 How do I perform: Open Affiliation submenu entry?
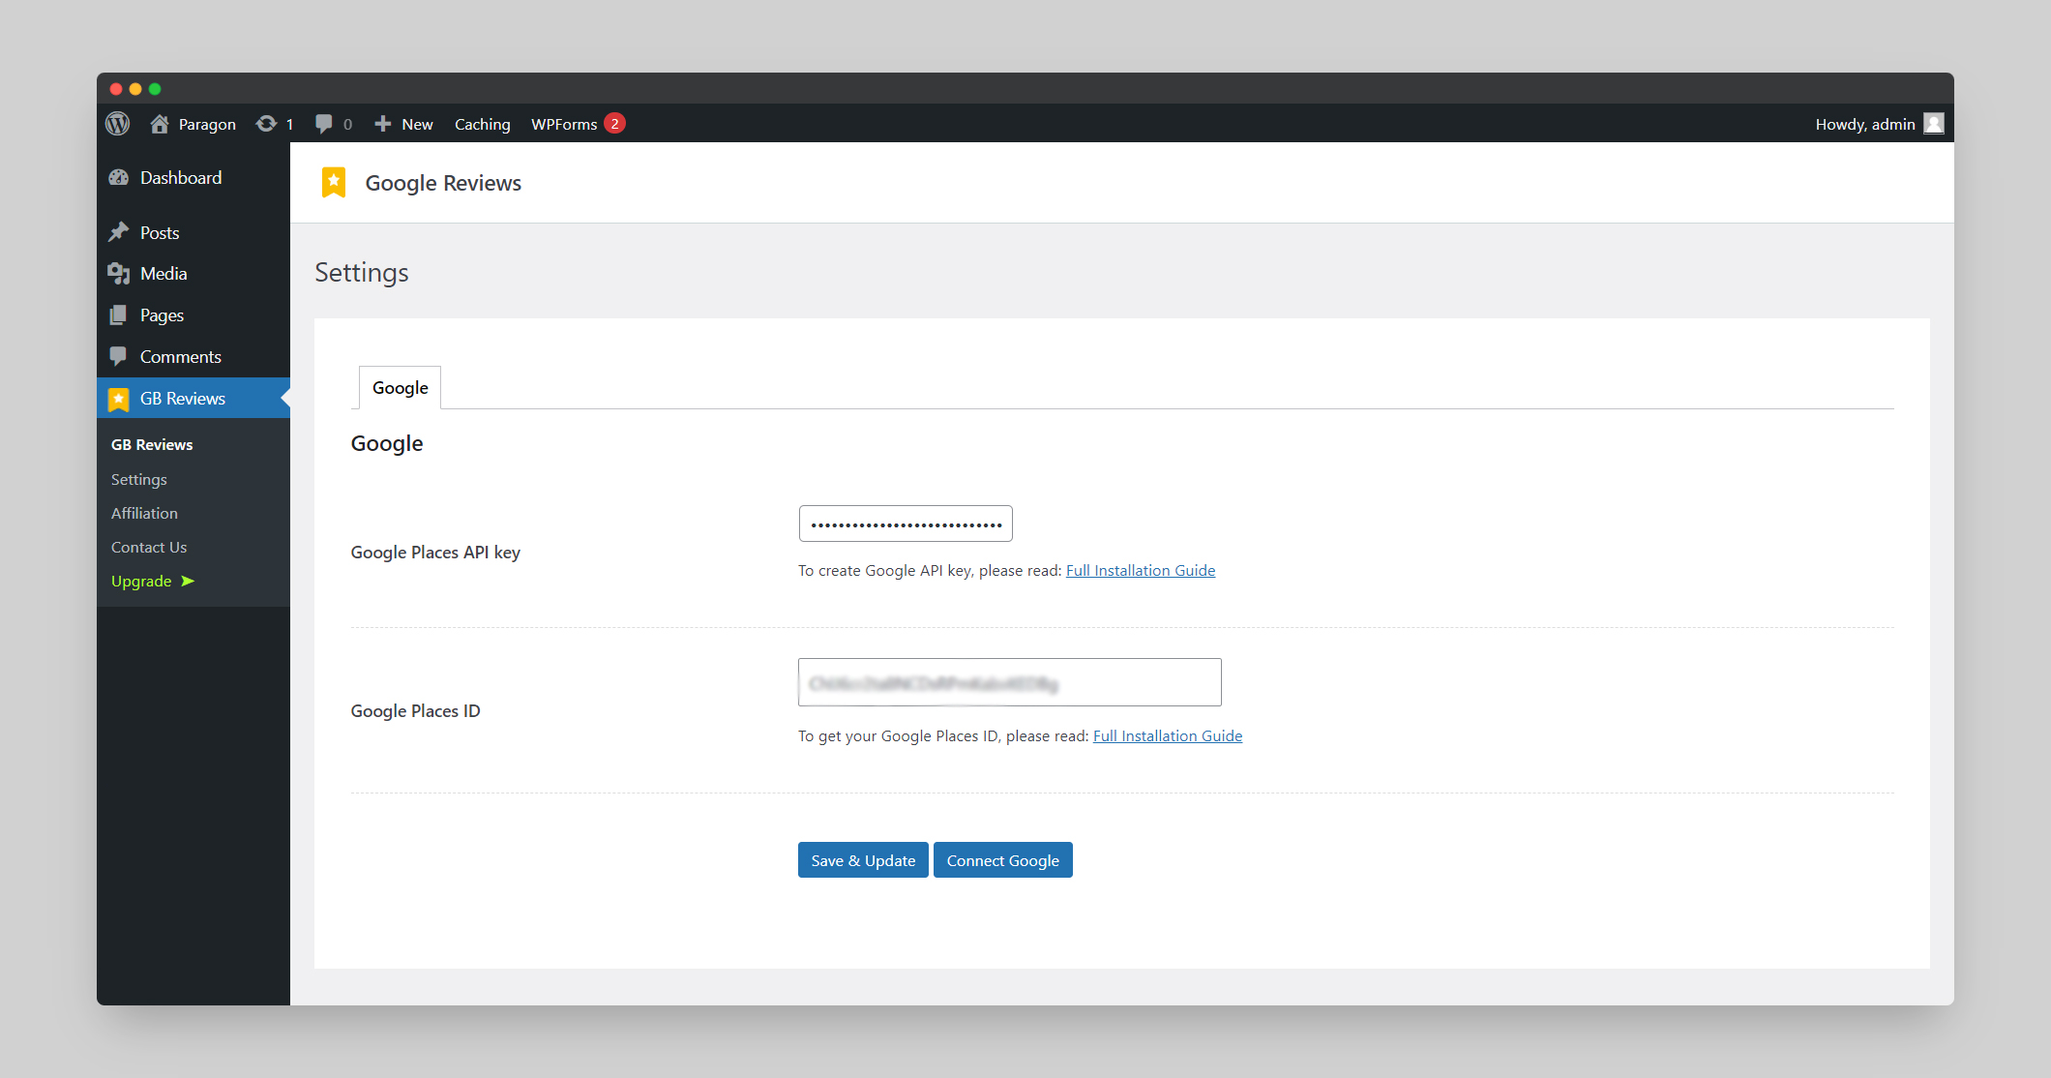pos(144,514)
